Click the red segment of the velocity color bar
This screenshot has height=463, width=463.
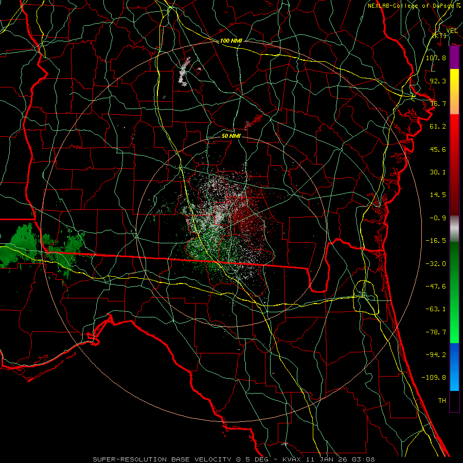454,165
